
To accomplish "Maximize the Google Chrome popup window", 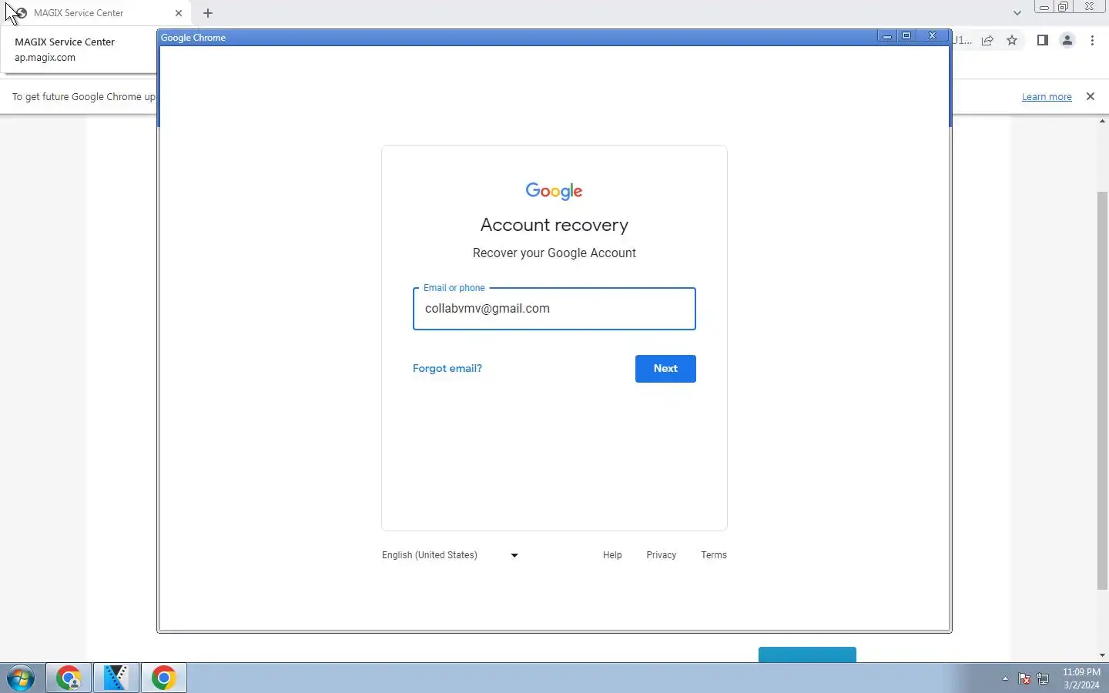I will click(906, 36).
